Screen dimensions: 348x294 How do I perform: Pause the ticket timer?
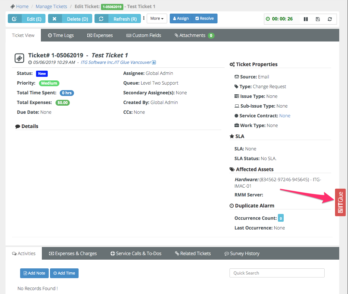pyautogui.click(x=305, y=19)
